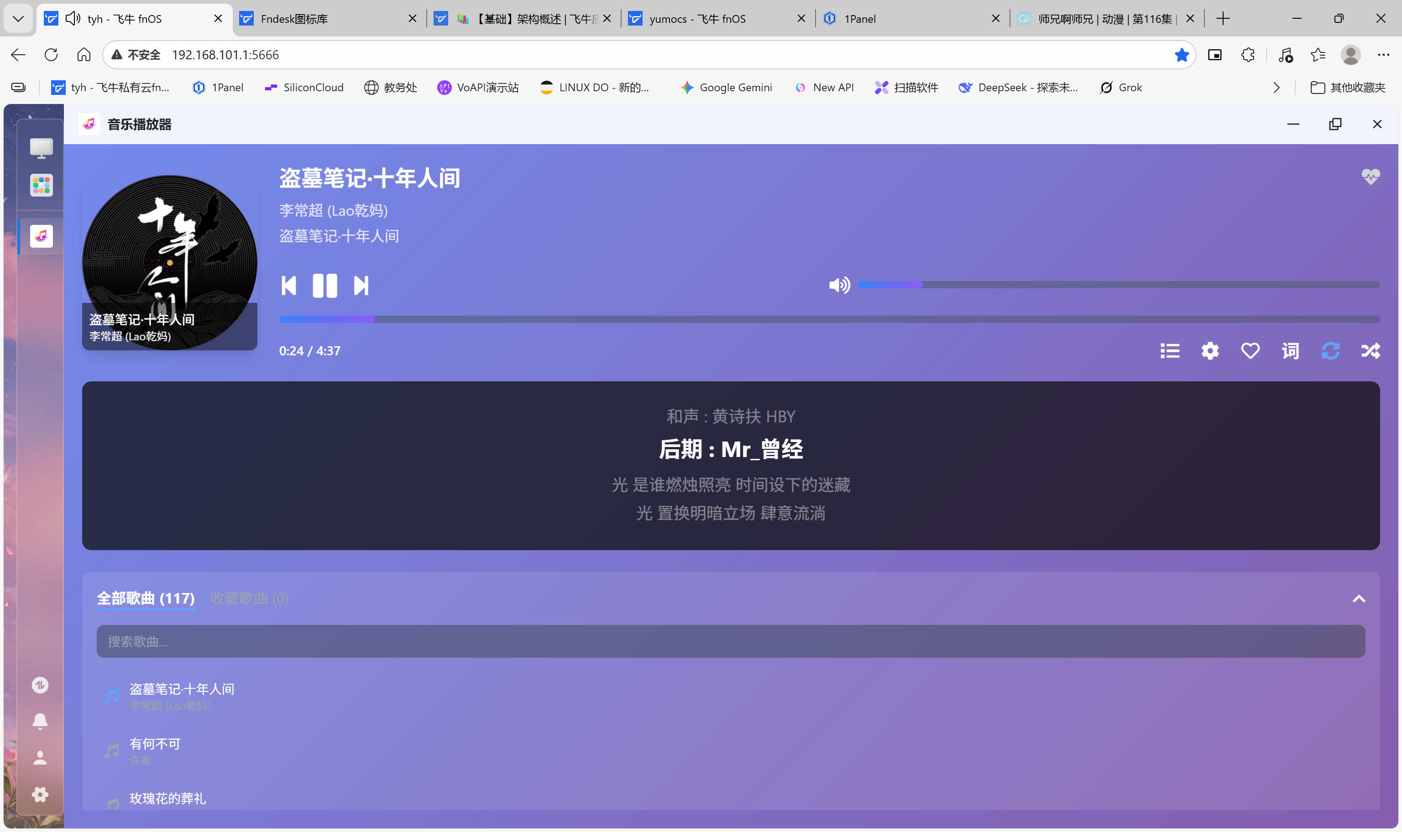Viewport: 1402px width, 832px height.
Task: Play the song 有何不可
Action: tap(155, 744)
